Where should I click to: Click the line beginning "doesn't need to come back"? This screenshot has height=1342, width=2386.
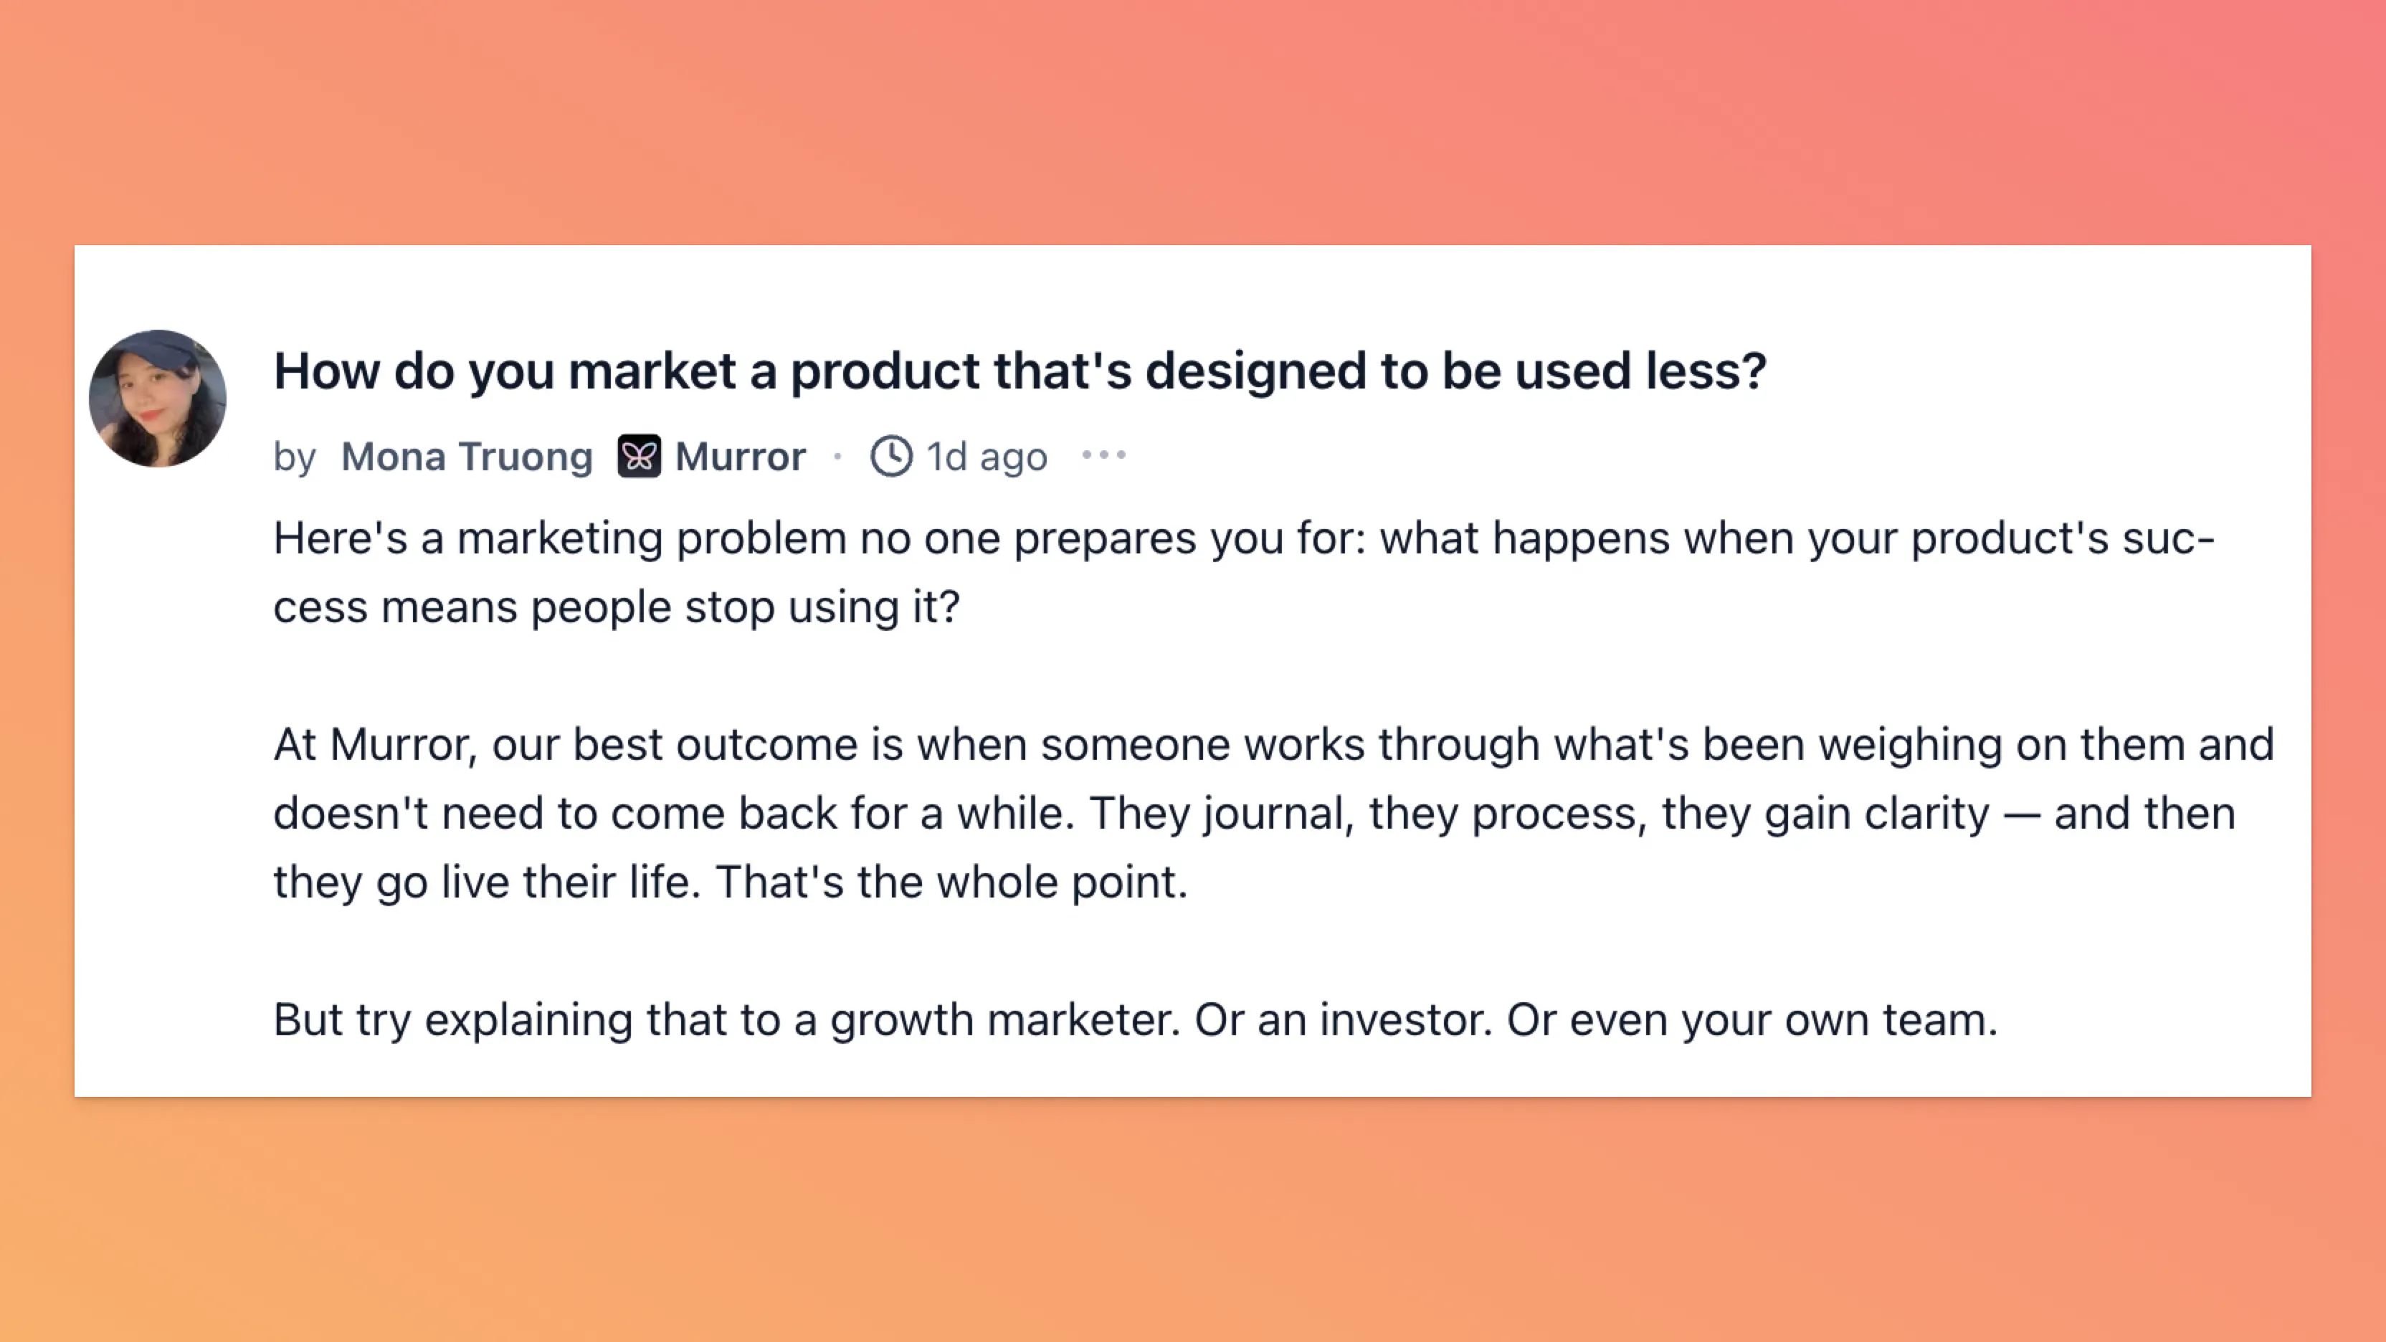pos(1254,813)
